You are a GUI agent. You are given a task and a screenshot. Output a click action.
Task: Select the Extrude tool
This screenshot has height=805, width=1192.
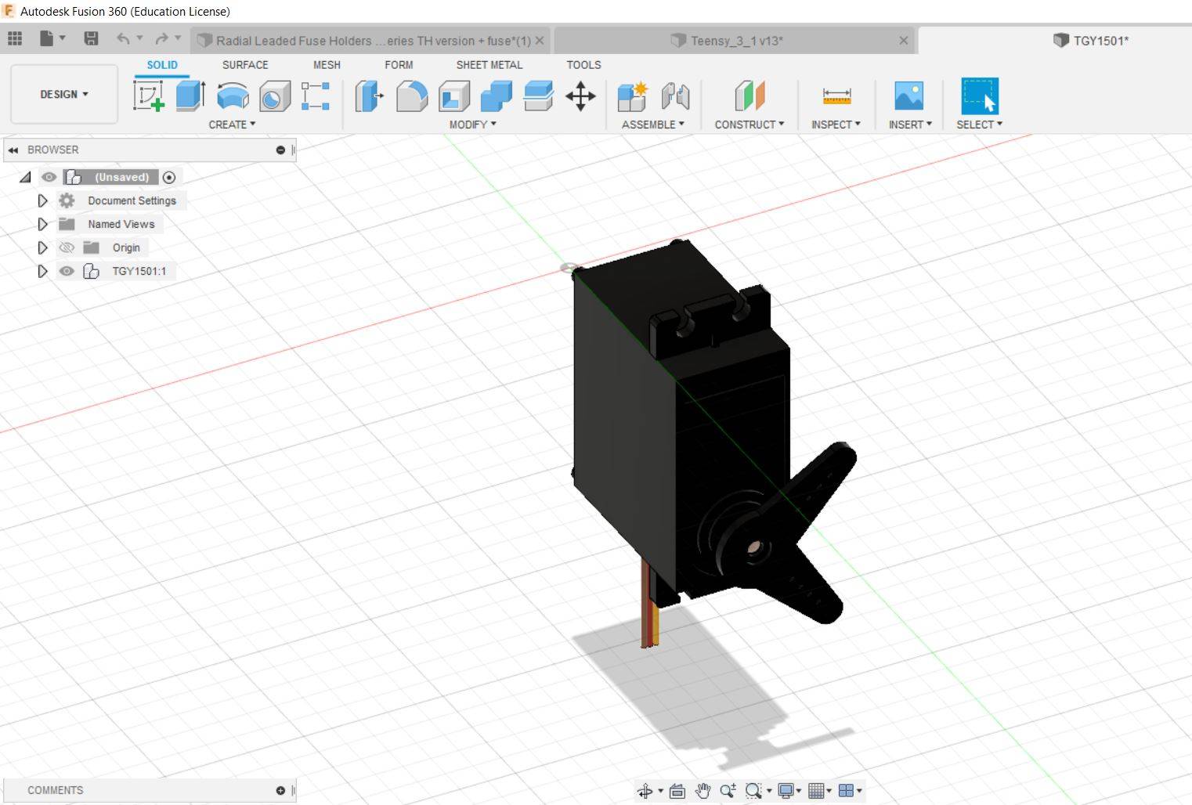pyautogui.click(x=190, y=96)
